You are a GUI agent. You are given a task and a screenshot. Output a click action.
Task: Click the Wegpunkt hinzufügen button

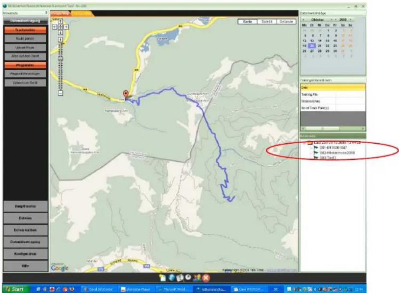pos(25,74)
